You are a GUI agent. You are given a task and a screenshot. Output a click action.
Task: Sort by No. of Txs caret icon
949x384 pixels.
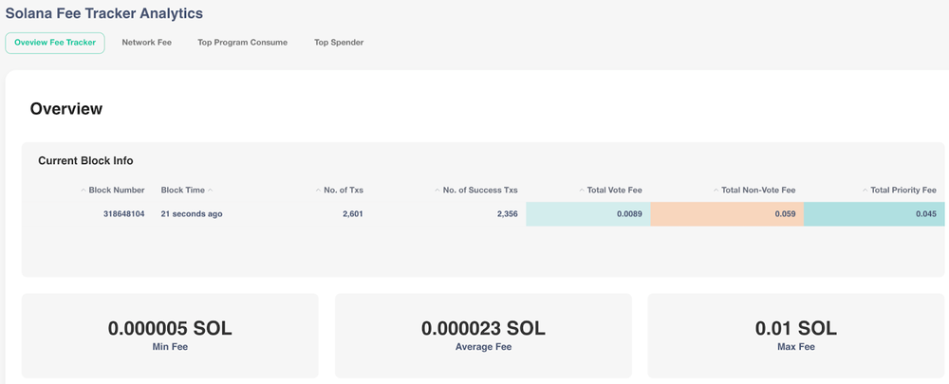319,191
